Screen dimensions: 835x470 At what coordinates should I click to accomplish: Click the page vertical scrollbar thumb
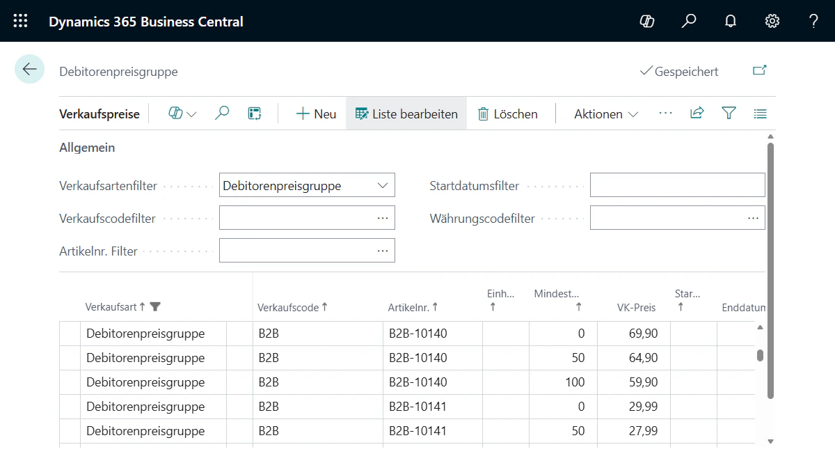tap(770, 271)
